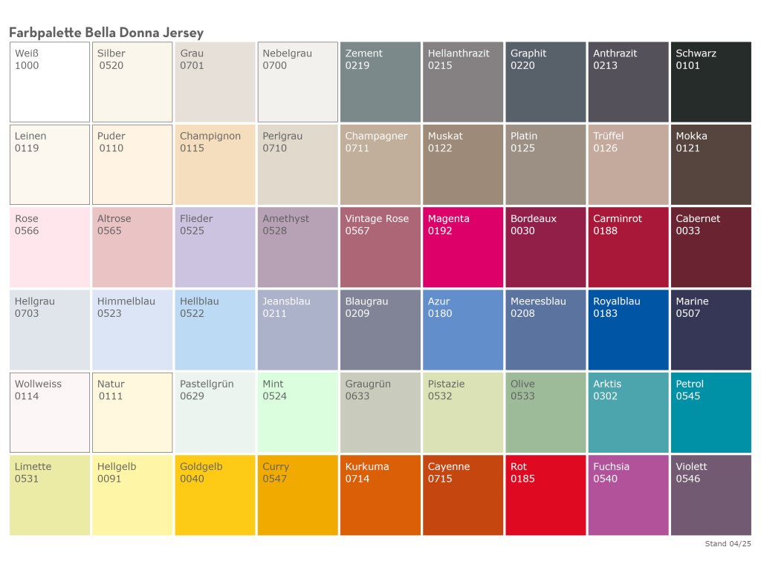
Task: Select the Himmelblau 0523 tile
Action: point(132,330)
